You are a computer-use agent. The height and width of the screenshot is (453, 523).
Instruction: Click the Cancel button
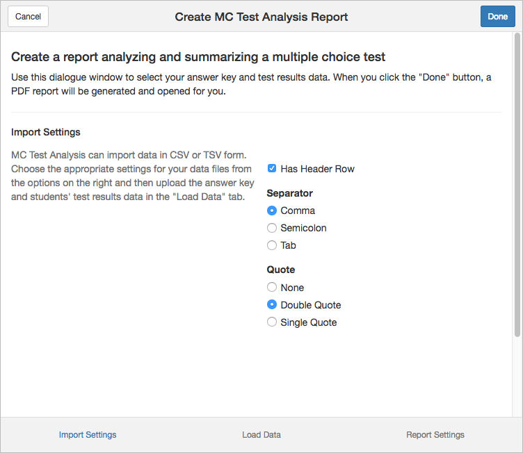point(28,17)
